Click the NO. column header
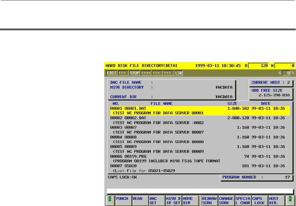Viewport: 296px width, 206px height. tap(116, 104)
